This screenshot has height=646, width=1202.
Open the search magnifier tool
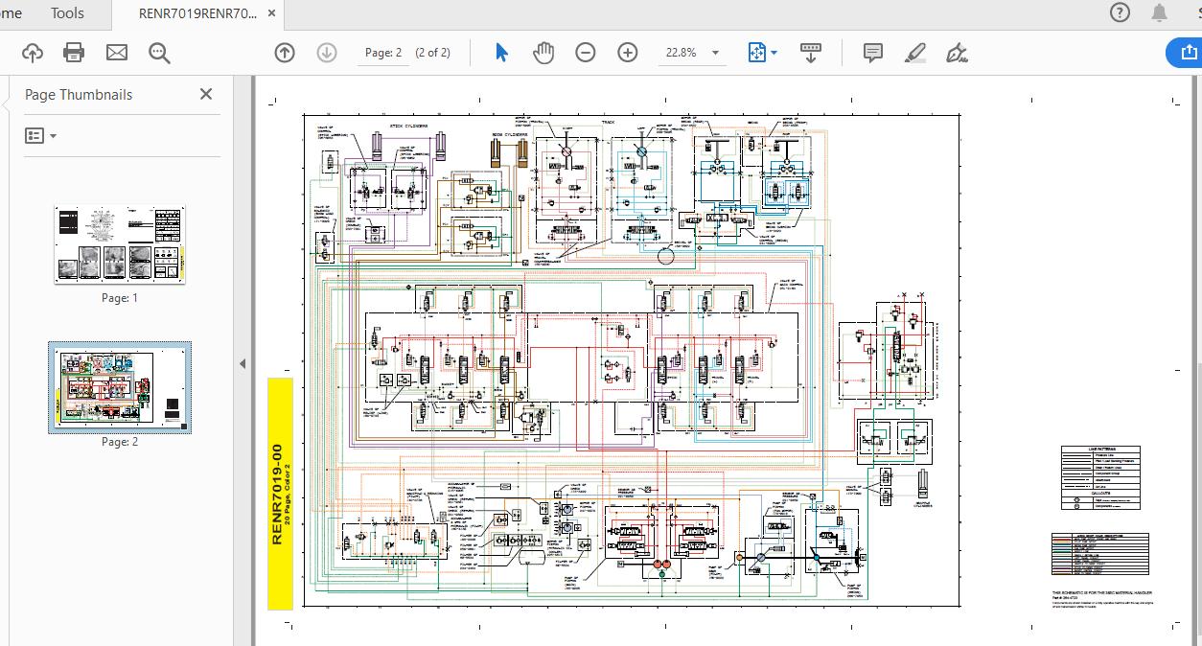click(159, 53)
